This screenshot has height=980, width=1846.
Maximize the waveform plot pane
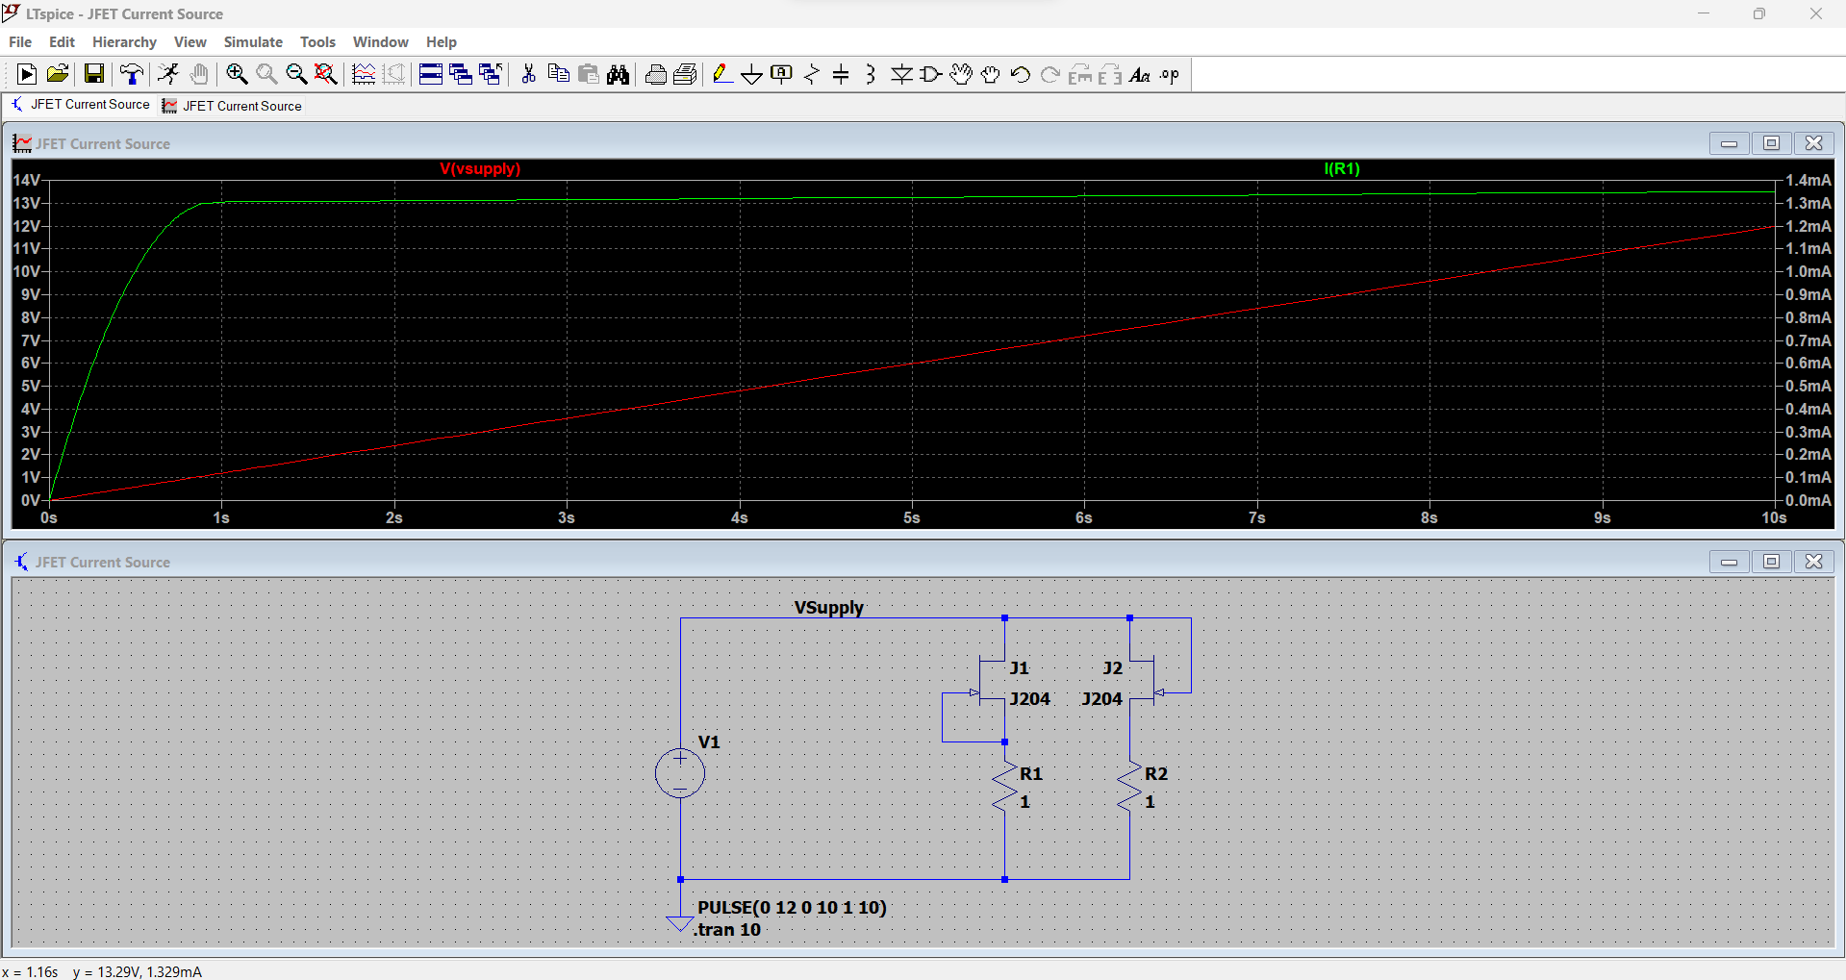point(1771,143)
